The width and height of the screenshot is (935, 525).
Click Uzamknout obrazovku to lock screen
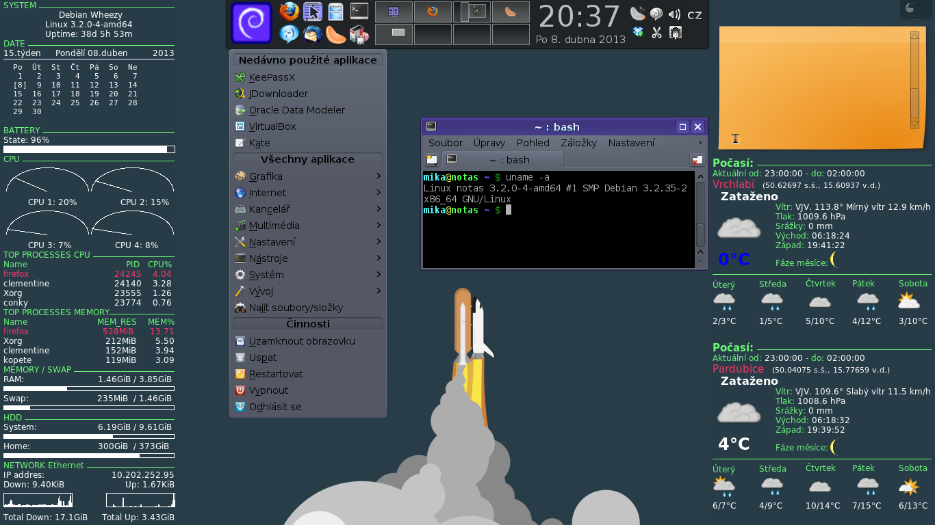[x=308, y=341]
